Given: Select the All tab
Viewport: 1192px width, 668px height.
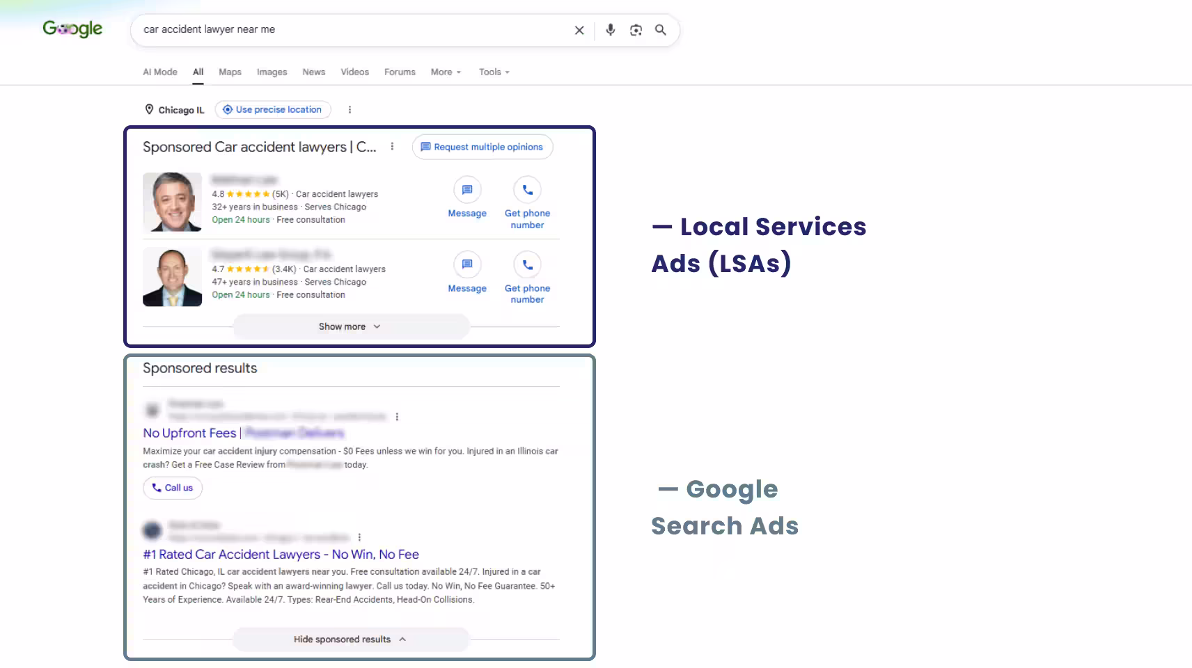Looking at the screenshot, I should (198, 72).
